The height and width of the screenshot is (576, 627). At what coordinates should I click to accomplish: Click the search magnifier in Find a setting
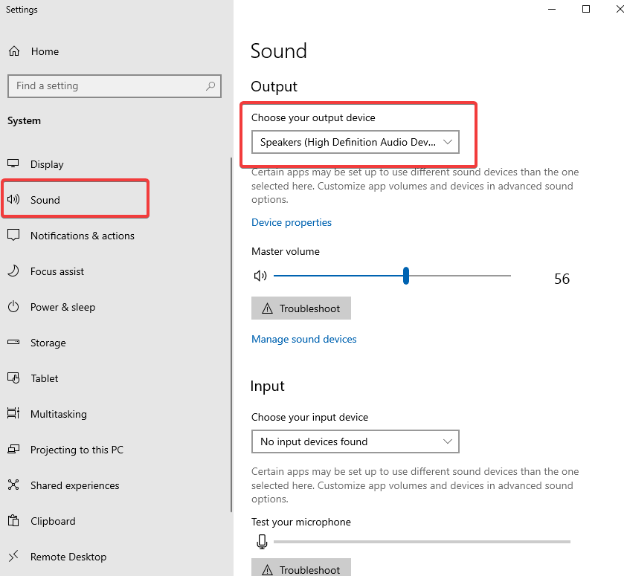tap(210, 86)
